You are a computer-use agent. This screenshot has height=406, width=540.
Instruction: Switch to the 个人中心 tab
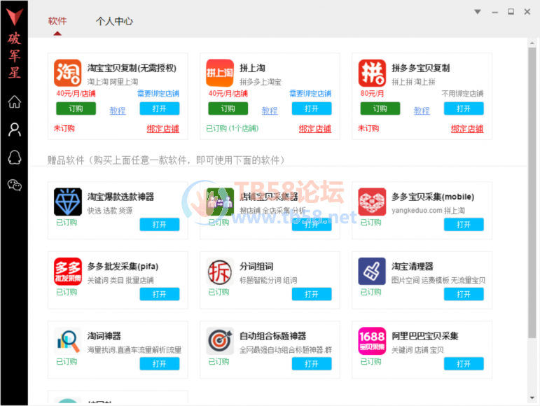point(114,21)
